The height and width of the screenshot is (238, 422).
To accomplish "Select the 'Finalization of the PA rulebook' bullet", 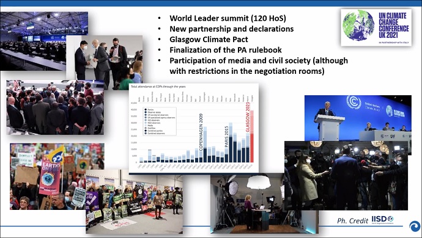I will tap(226, 50).
